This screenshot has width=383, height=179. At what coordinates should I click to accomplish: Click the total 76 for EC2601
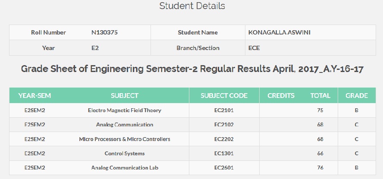320,168
